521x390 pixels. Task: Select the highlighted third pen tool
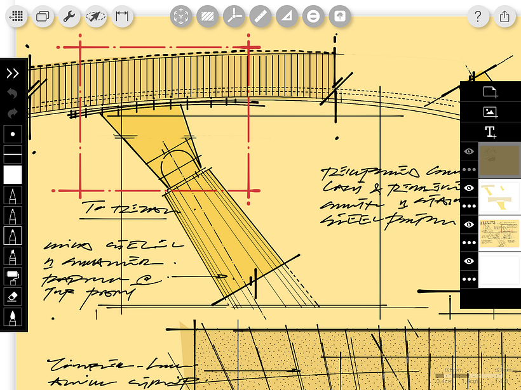point(13,235)
